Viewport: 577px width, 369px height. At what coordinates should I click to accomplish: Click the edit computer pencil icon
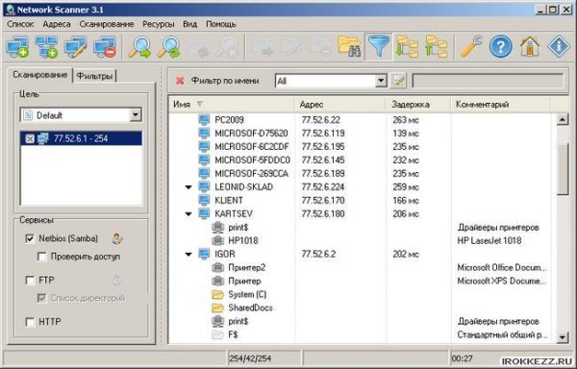coord(75,47)
